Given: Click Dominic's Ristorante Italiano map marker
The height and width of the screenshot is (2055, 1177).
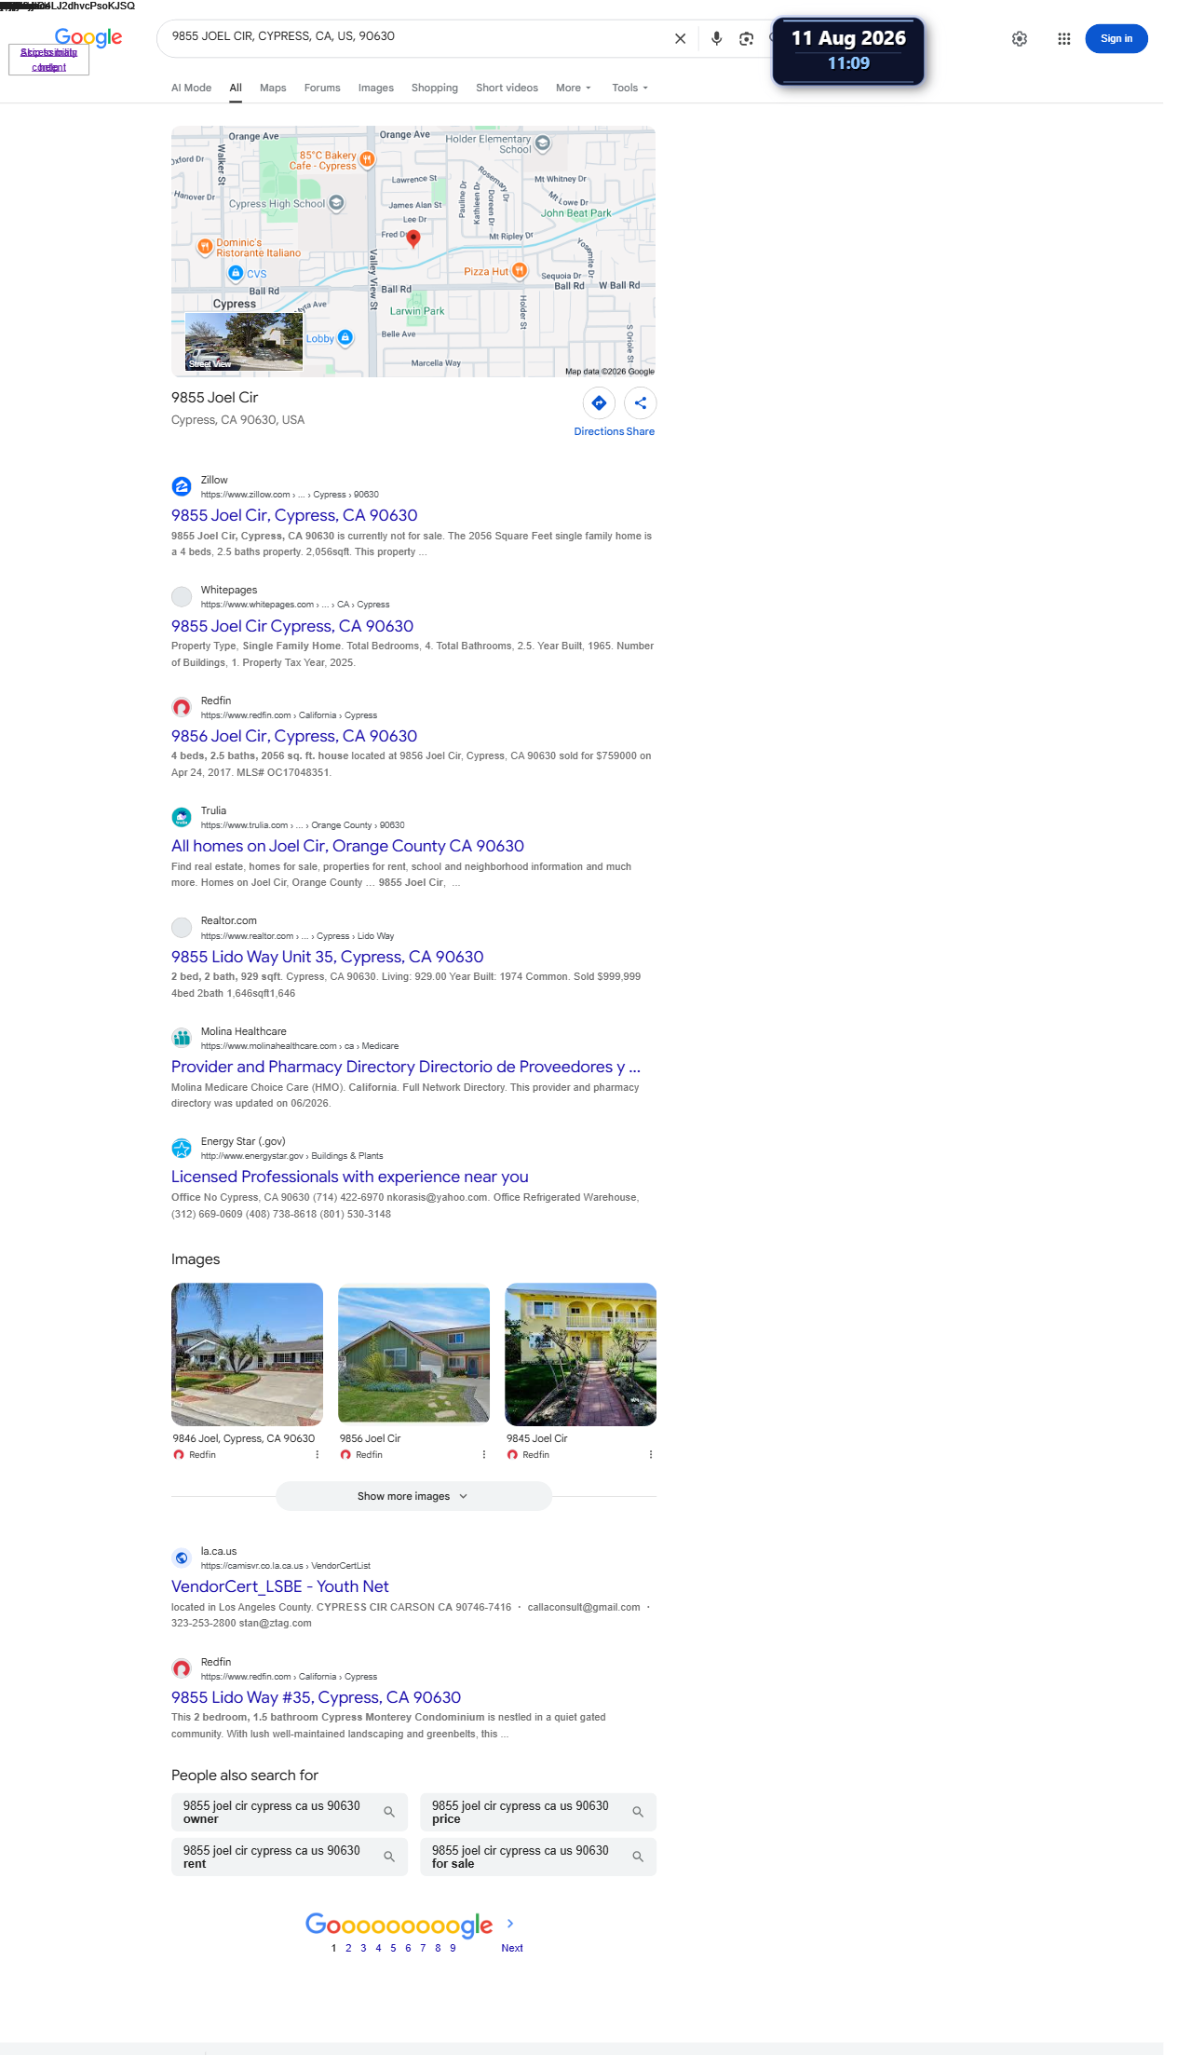Looking at the screenshot, I should click(x=205, y=247).
